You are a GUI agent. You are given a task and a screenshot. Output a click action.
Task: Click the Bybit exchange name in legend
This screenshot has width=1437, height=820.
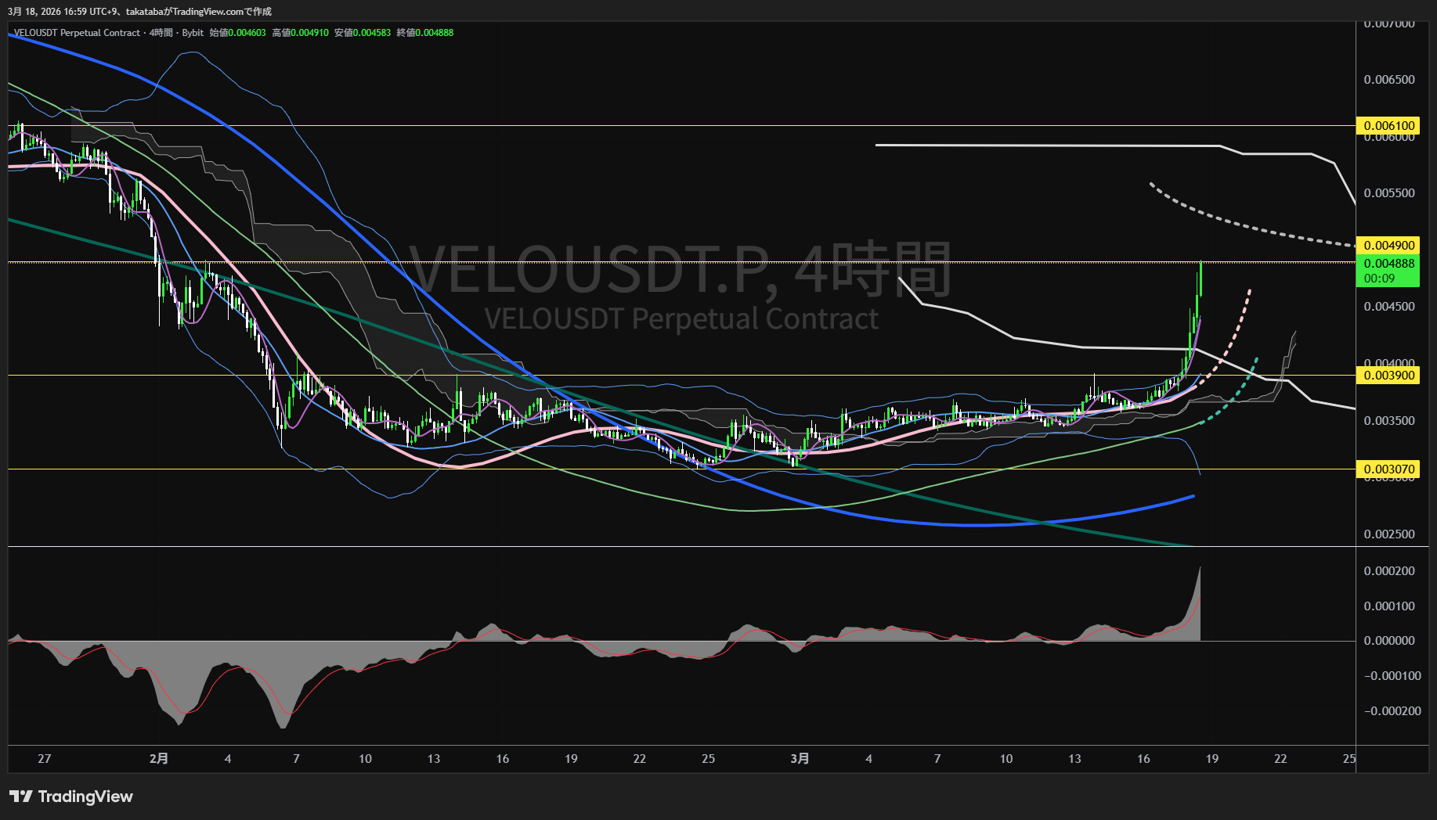click(x=193, y=33)
